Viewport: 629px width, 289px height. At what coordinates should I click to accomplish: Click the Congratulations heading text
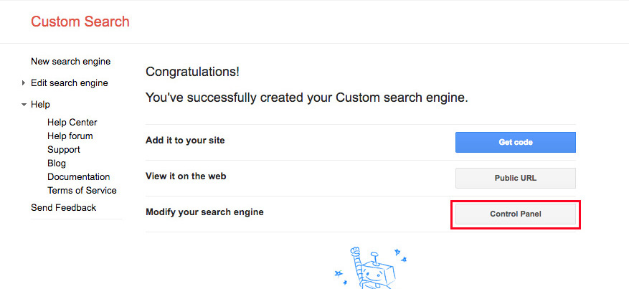tap(192, 72)
